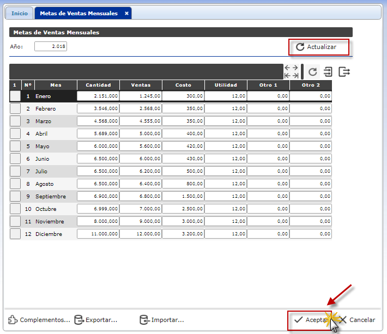
Task: Click the Exportar database button
Action: (96, 320)
